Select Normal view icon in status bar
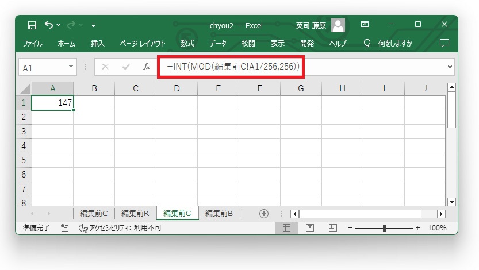 [x=286, y=228]
